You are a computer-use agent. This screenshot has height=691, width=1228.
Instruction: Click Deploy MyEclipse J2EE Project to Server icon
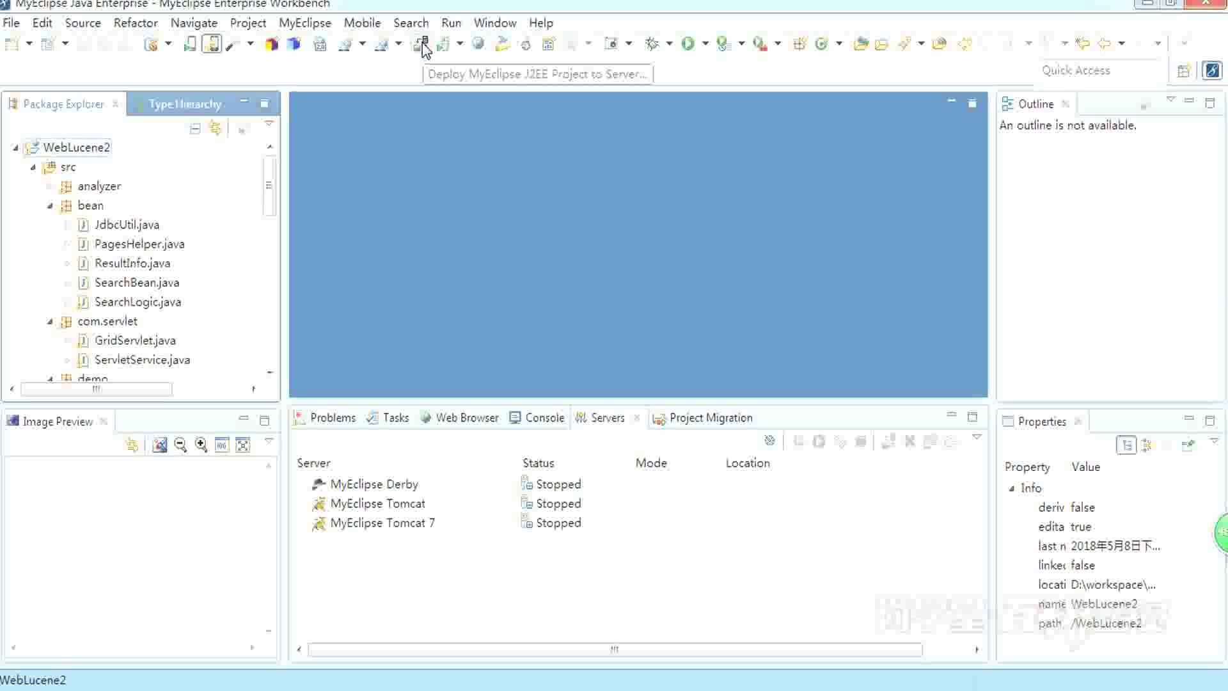421,44
